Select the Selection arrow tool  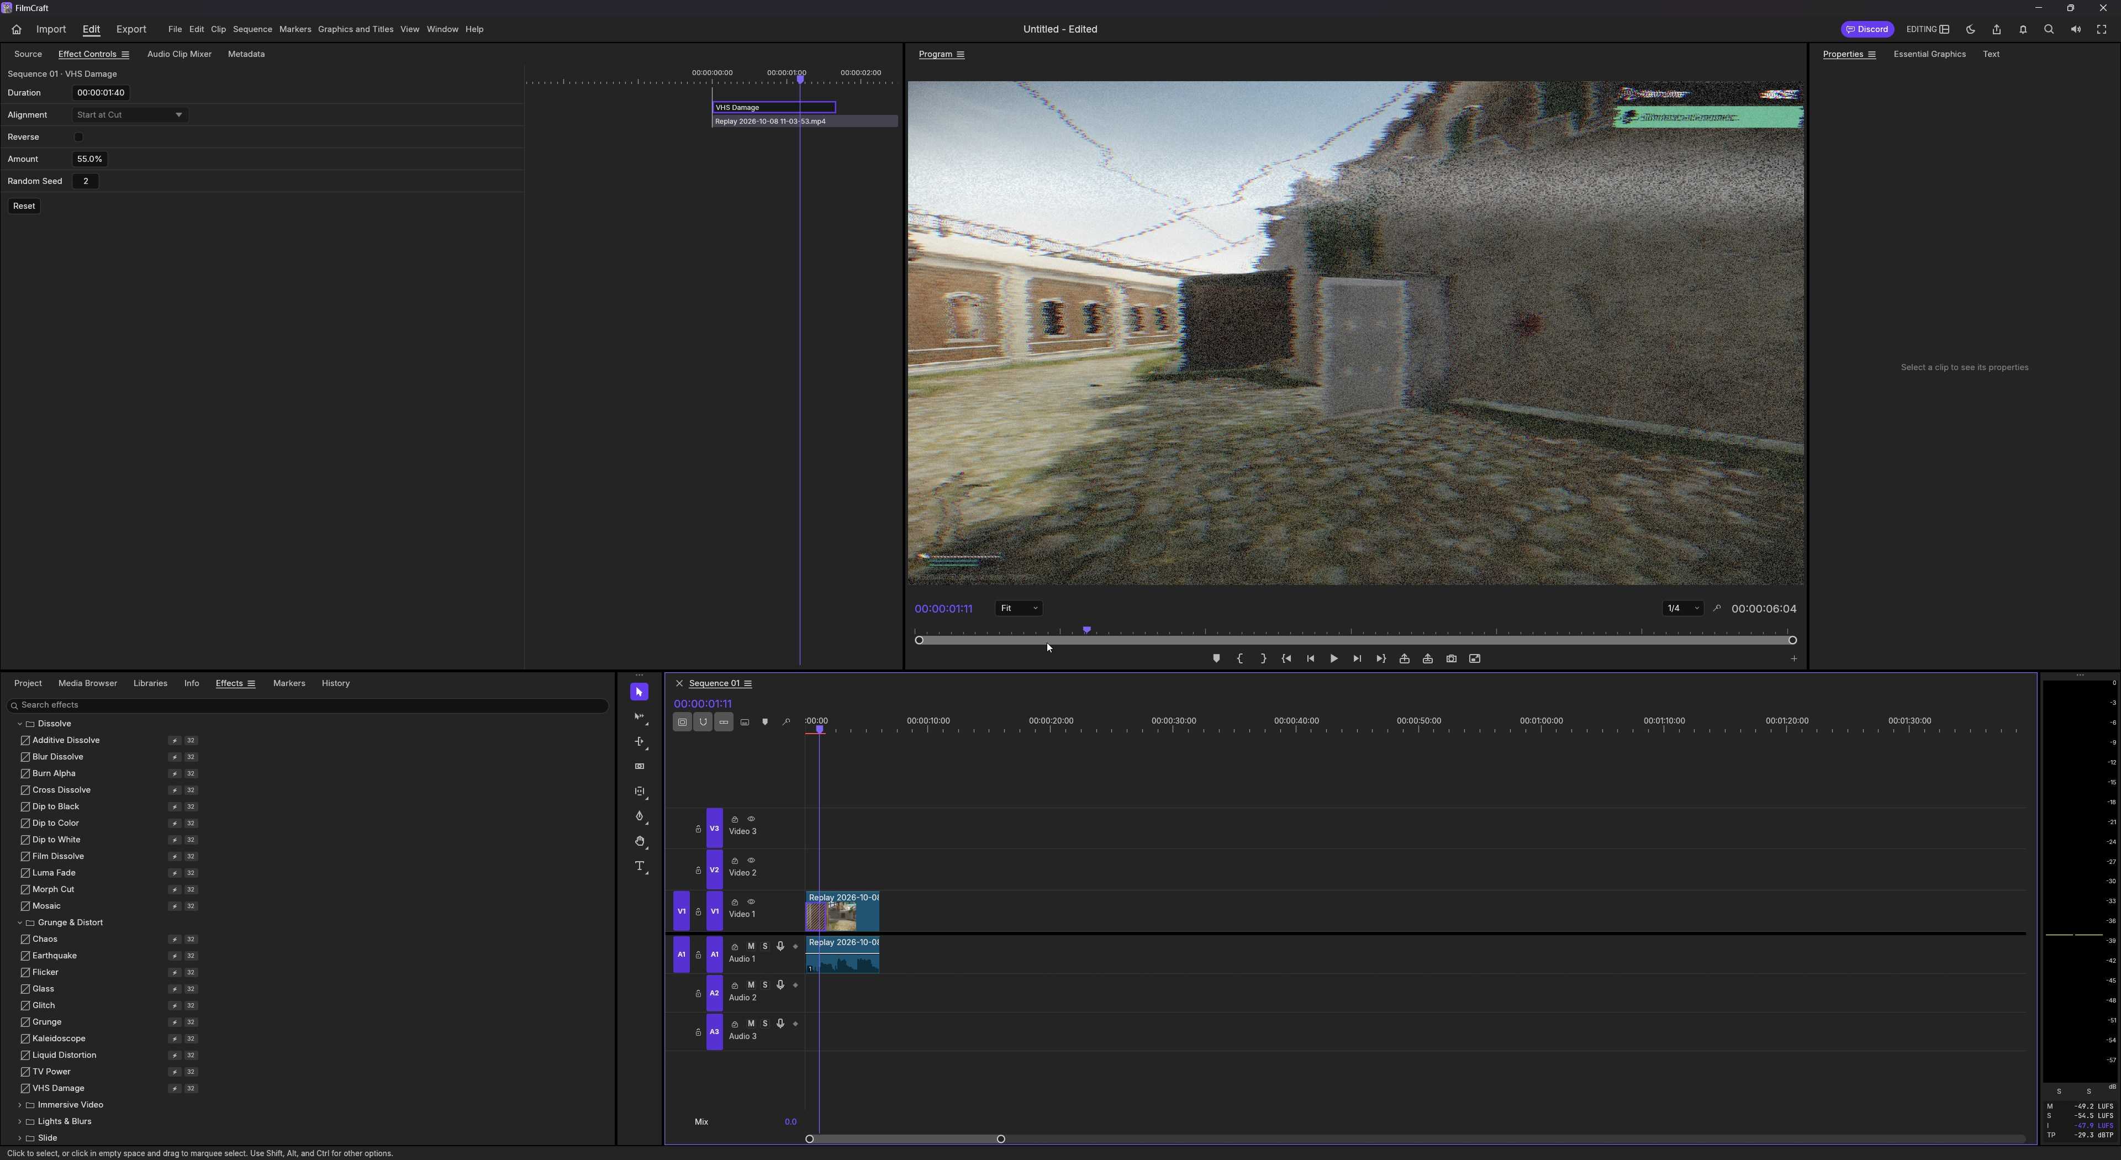click(x=639, y=692)
